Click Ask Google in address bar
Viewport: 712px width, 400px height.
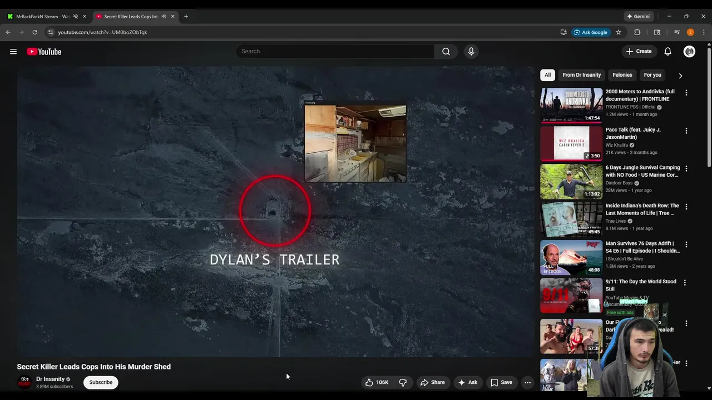click(591, 32)
